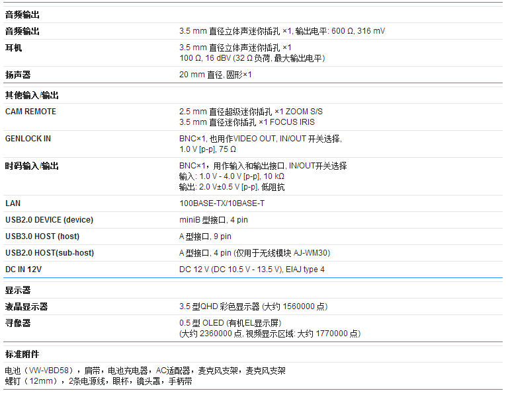Click the 20 mm 直径, 圆形×1 value
Image resolution: width=506 pixels, height=393 pixels.
tap(215, 75)
